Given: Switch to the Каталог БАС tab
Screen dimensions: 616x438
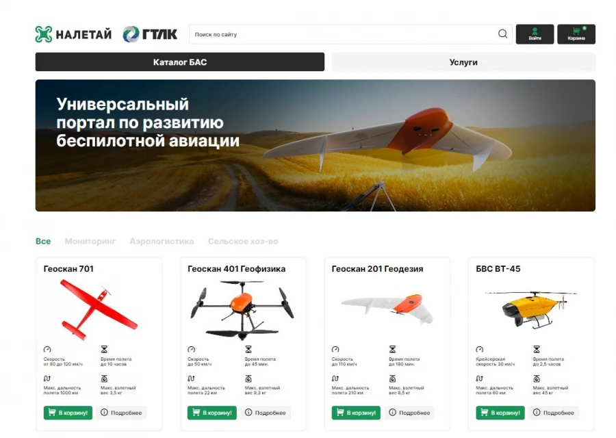Looking at the screenshot, I should [180, 62].
